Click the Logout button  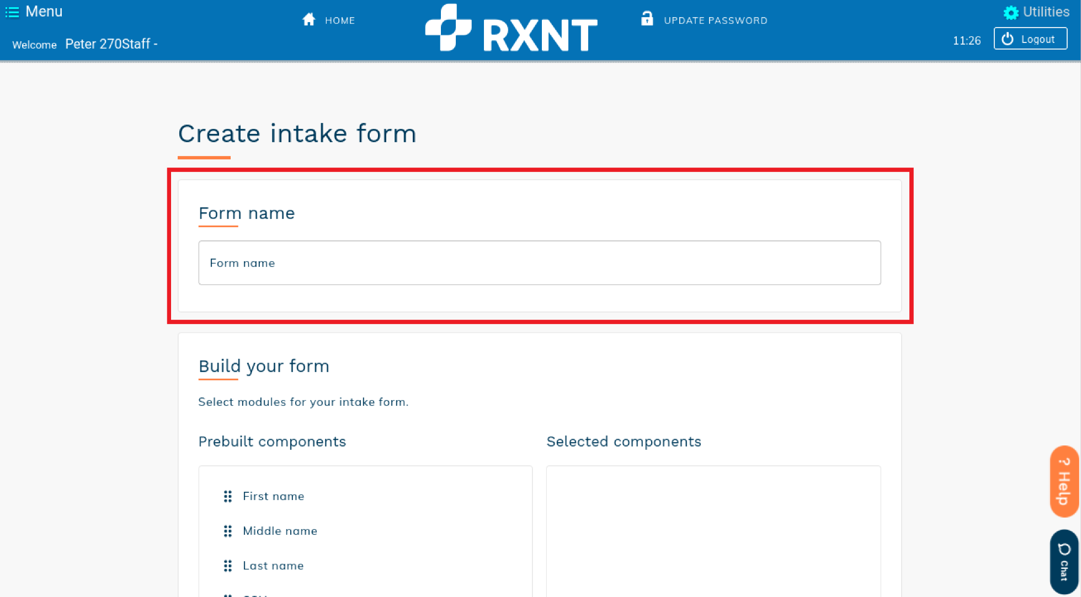(x=1030, y=39)
